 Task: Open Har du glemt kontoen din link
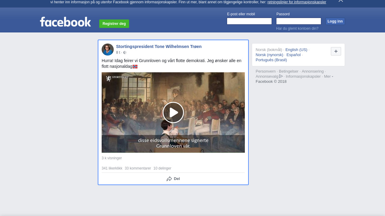point(297,28)
